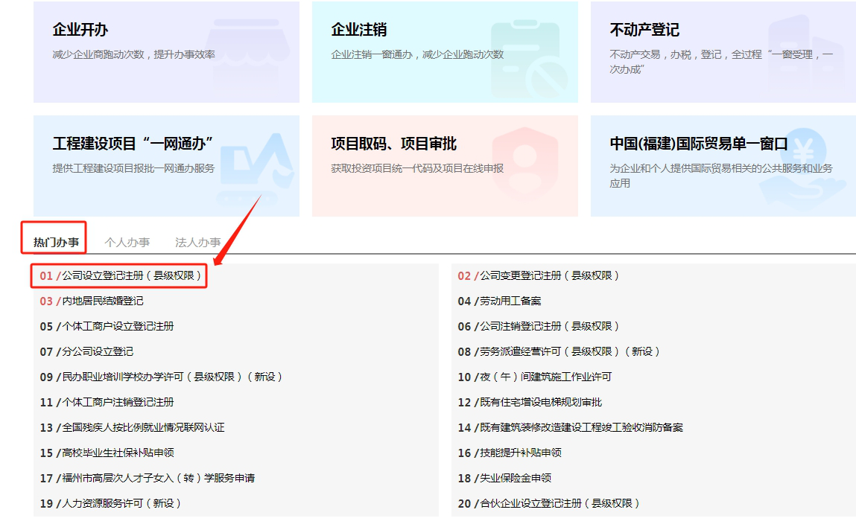Viewport: 856px width, 530px height.
Task: Open 01 公司设立登记注册（县级权限）
Action: 121,276
